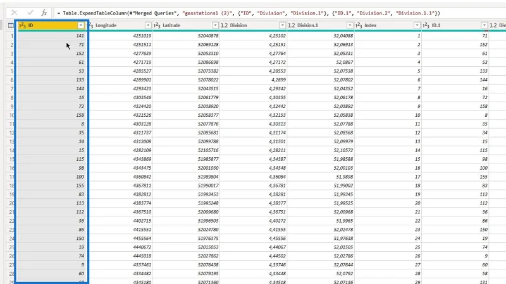Open the fx function icon in the formula bar
Image resolution: width=506 pixels, height=284 pixels.
(x=44, y=13)
